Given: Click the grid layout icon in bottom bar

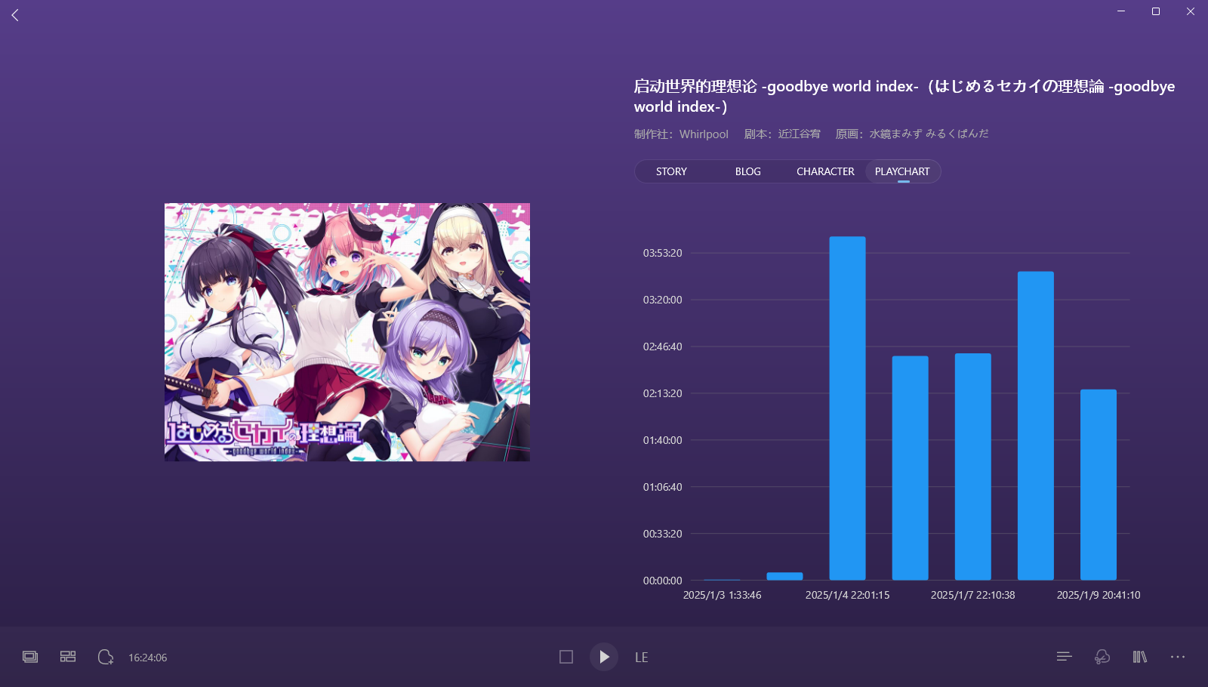Looking at the screenshot, I should [x=68, y=657].
